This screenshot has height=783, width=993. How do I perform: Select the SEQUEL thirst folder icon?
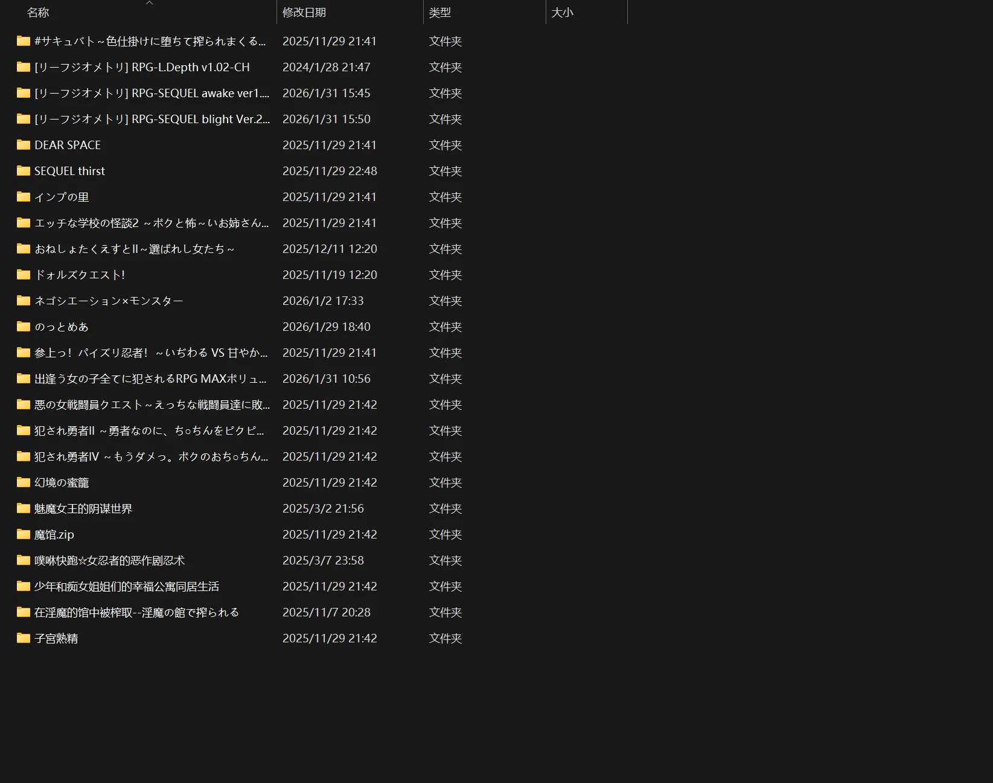coord(24,171)
